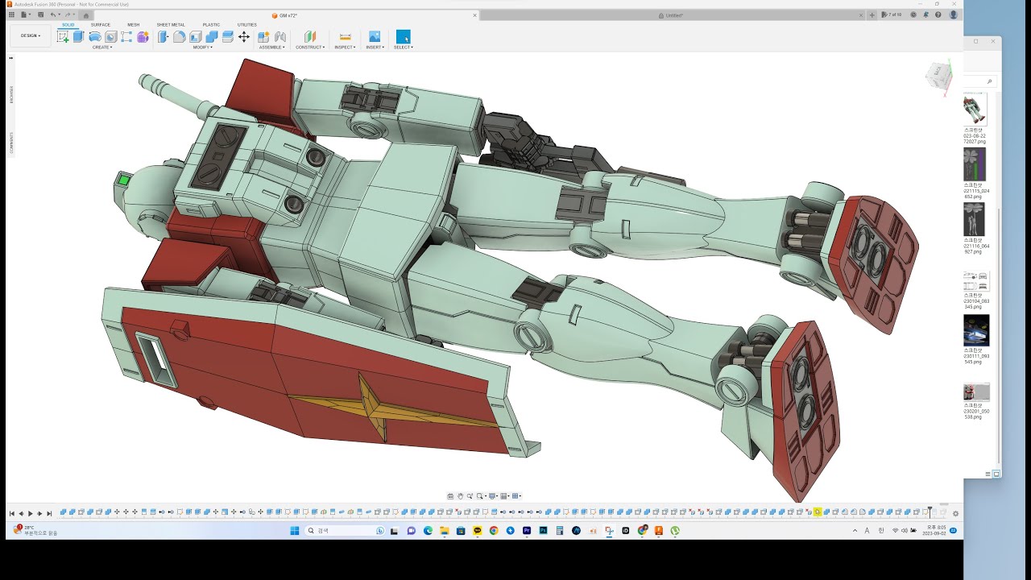1031x580 pixels.
Task: Select the Insert image tool
Action: click(x=375, y=36)
